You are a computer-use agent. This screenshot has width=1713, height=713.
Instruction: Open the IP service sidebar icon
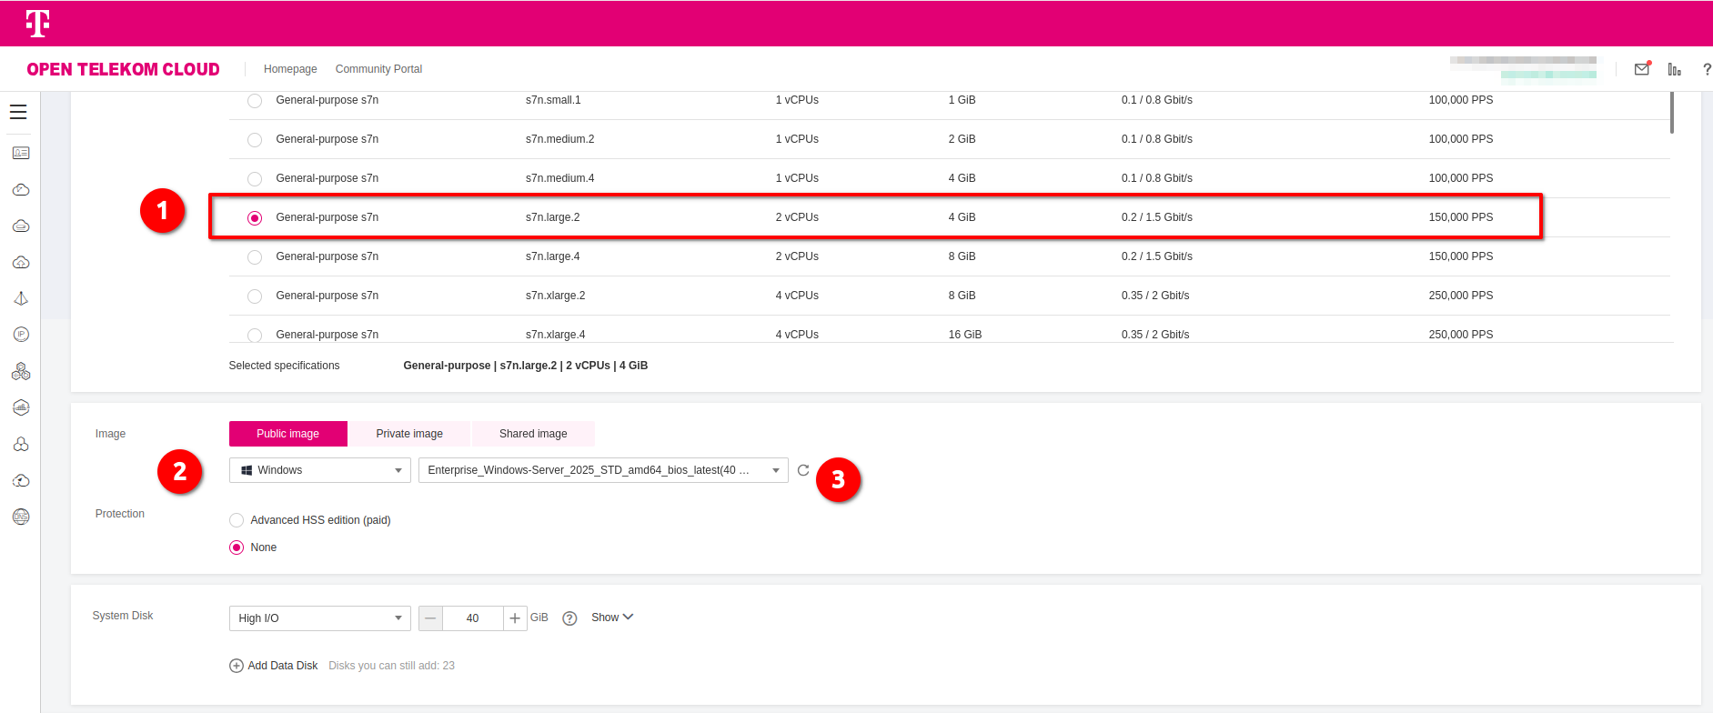[21, 335]
